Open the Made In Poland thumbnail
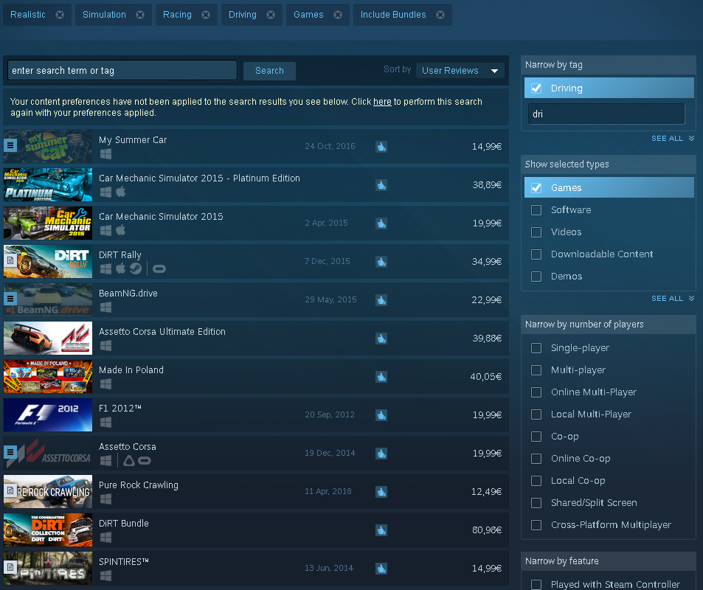Screen dimensions: 703x590 48,377
